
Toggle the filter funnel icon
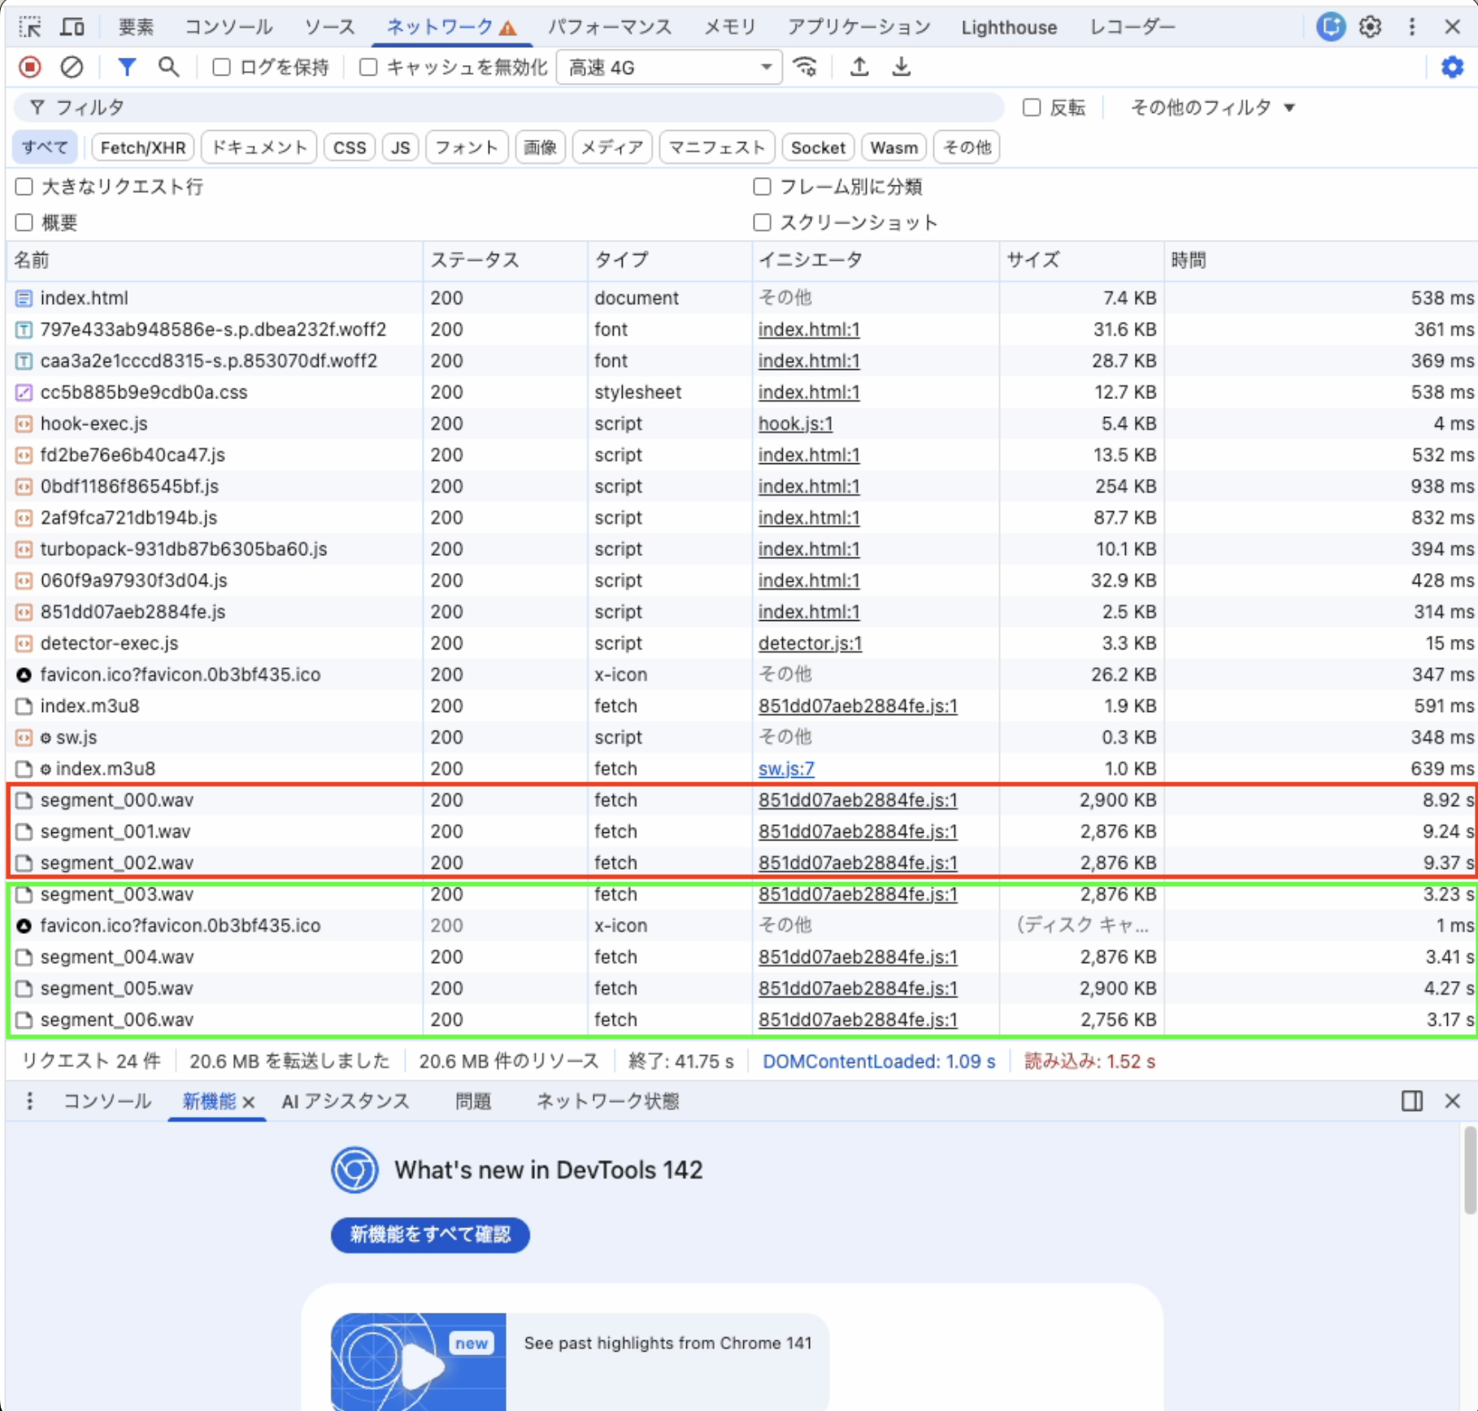(127, 67)
